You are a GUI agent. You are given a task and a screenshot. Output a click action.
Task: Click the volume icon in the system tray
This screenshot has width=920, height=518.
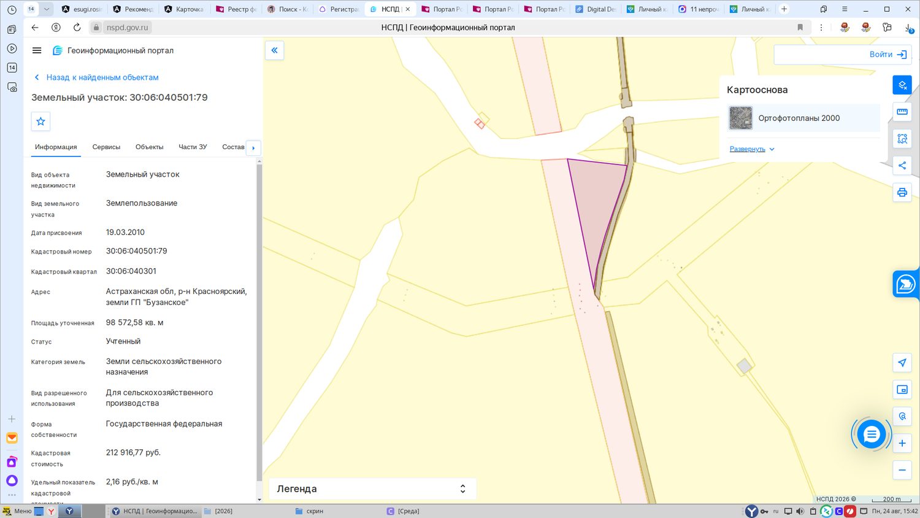tap(800, 511)
